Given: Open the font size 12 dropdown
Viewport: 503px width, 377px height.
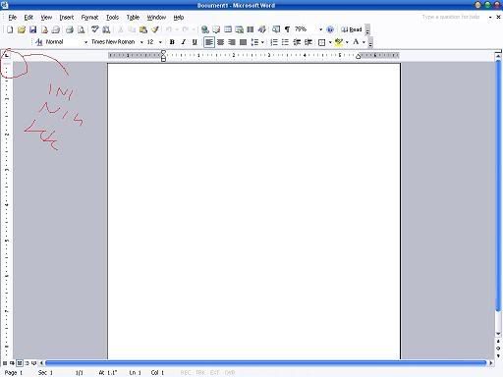Looking at the screenshot, I should pyautogui.click(x=160, y=42).
